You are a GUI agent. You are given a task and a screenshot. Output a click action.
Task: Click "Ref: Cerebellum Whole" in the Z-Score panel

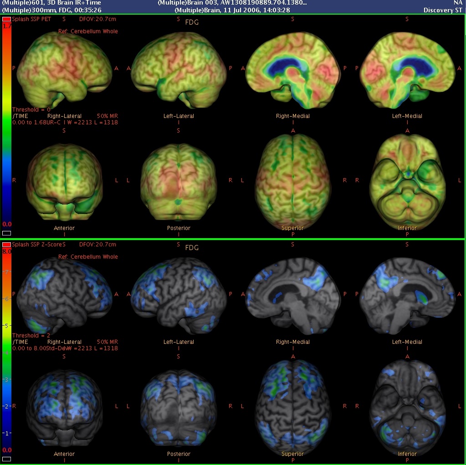point(88,257)
